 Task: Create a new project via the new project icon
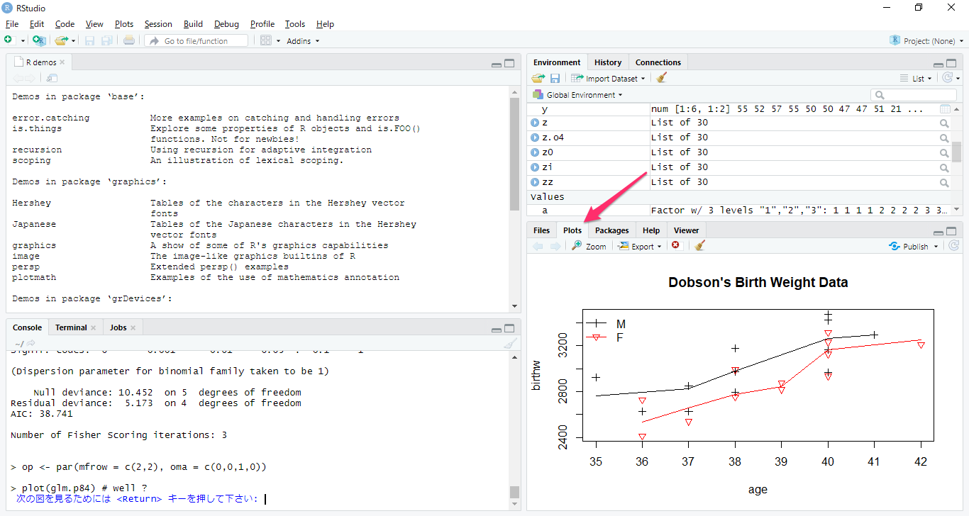tap(40, 40)
